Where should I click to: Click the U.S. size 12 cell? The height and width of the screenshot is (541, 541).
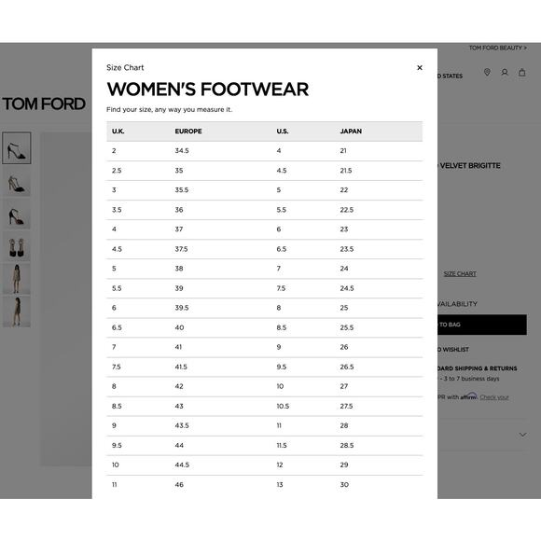[x=280, y=465]
